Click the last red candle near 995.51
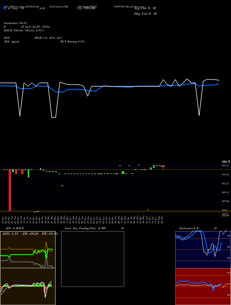 pos(163,166)
